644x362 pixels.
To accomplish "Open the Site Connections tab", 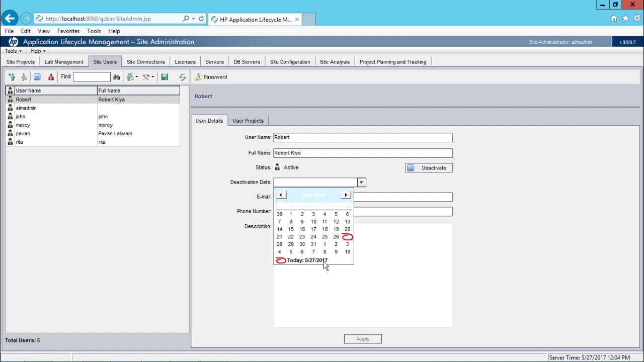I will (145, 62).
